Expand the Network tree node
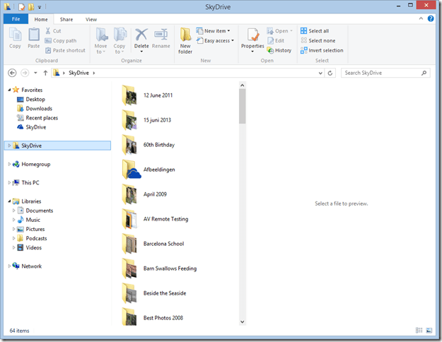Viewport: 442px width, 342px height. 9,266
